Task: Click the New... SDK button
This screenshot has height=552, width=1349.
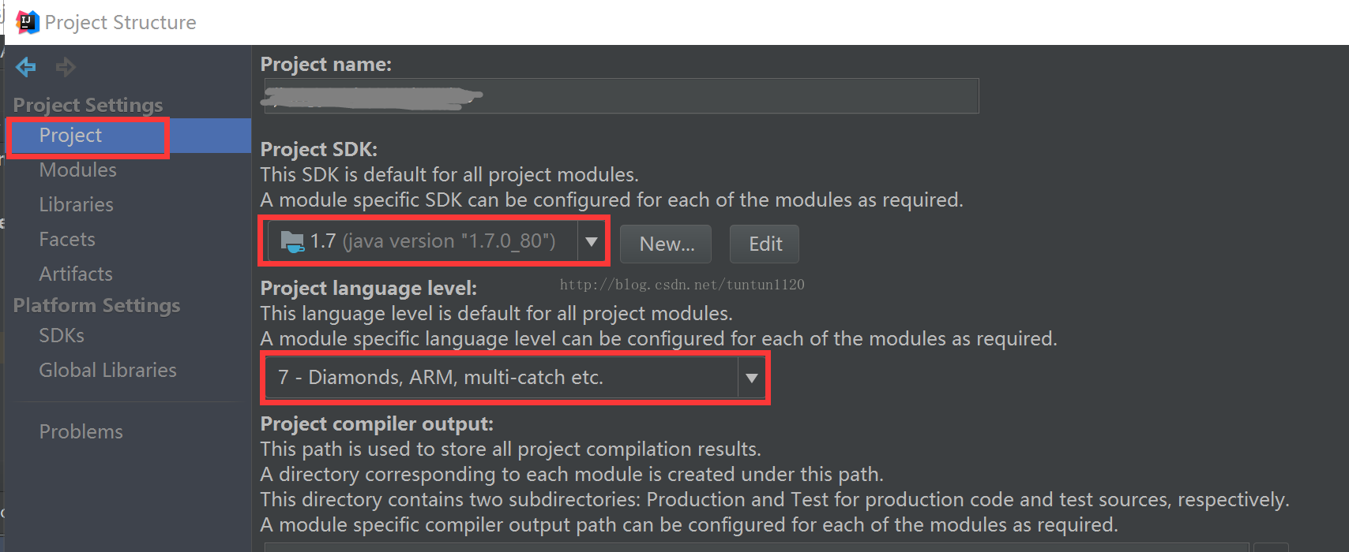Action: coord(666,244)
